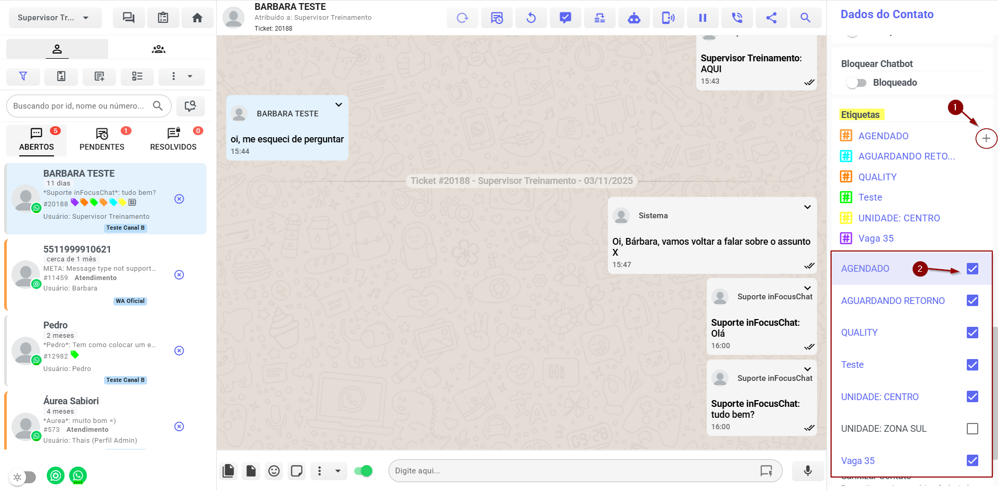Check the UNIDADE: ZONA SUL checkbox

point(972,429)
